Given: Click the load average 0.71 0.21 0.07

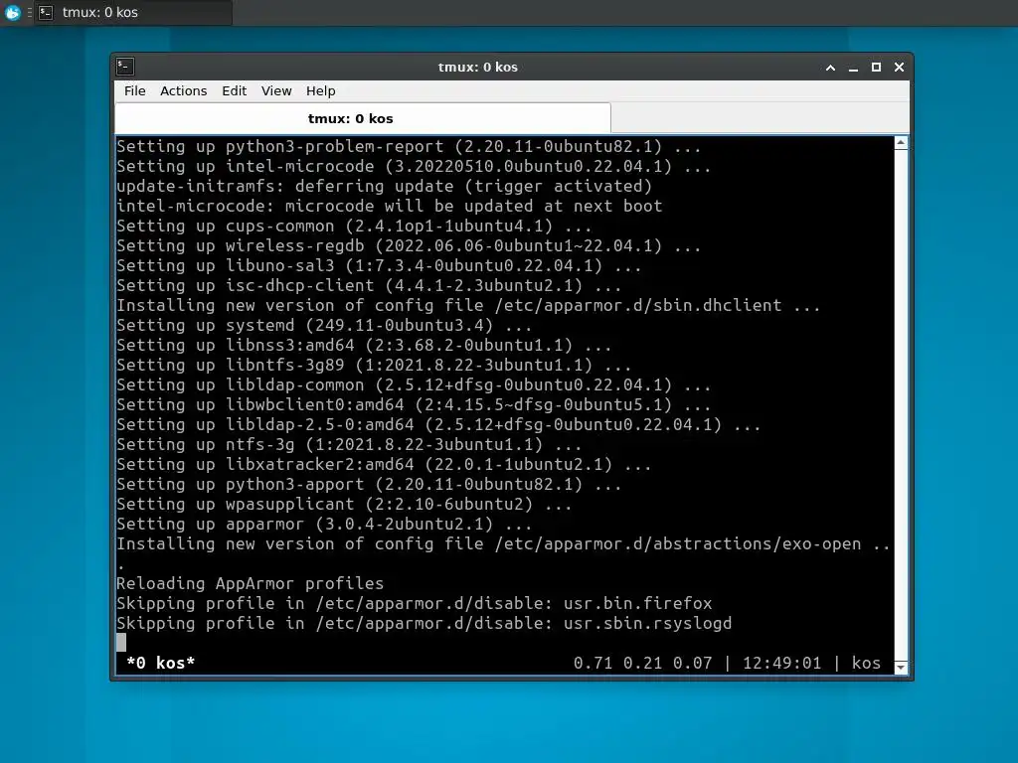Looking at the screenshot, I should point(643,663).
